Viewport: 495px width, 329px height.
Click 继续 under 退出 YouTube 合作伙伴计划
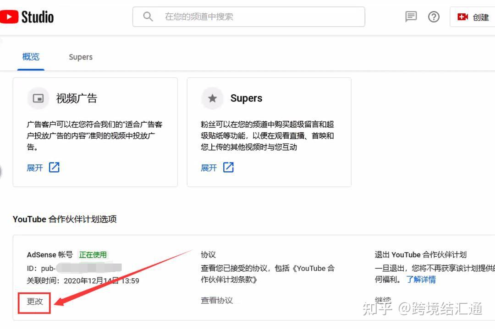(383, 300)
